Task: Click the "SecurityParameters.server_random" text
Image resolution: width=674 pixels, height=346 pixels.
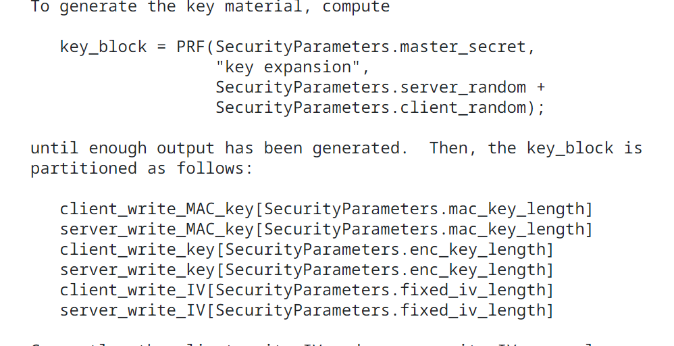Action: click(x=371, y=87)
